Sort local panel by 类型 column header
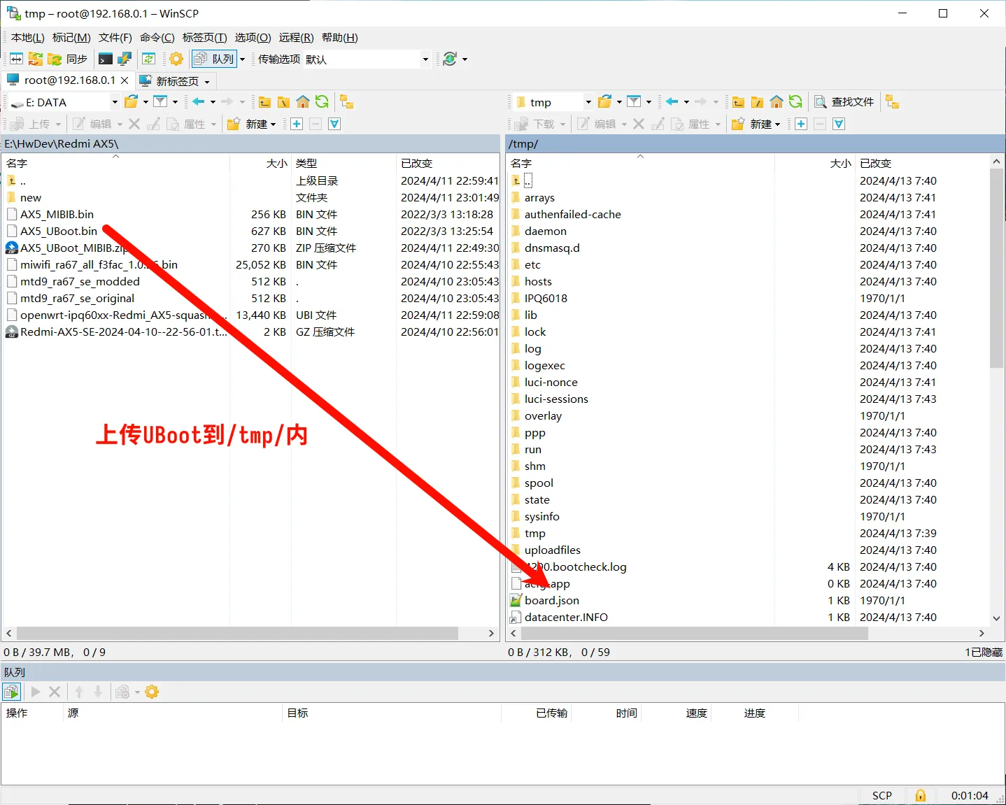Image resolution: width=1006 pixels, height=805 pixels. [343, 163]
